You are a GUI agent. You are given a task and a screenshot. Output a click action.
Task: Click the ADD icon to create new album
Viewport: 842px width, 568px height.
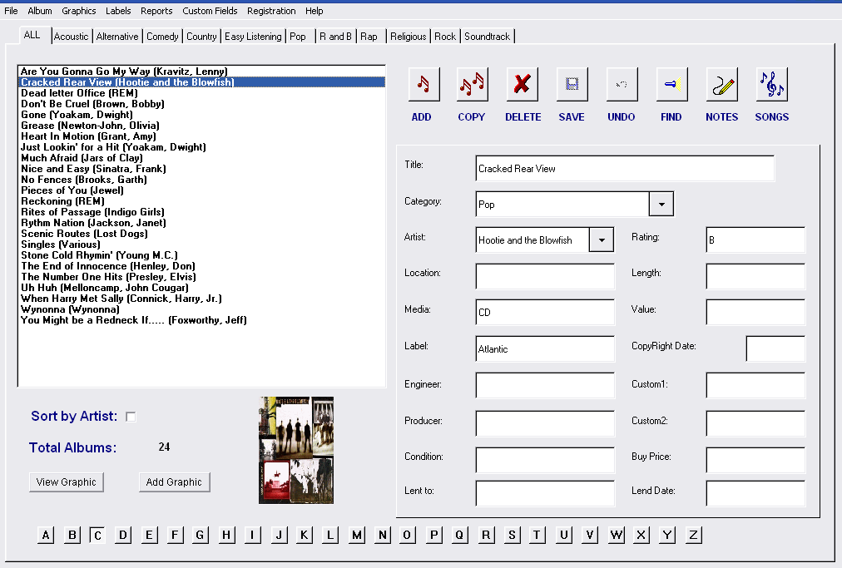coord(422,83)
